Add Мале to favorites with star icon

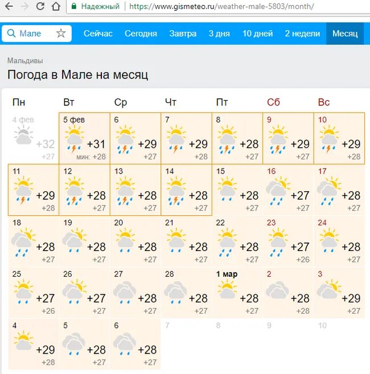(61, 34)
